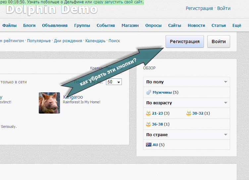This screenshot has height=180, width=249.
Task: Click the Australian flag icon beside AU
Action: click(149, 145)
